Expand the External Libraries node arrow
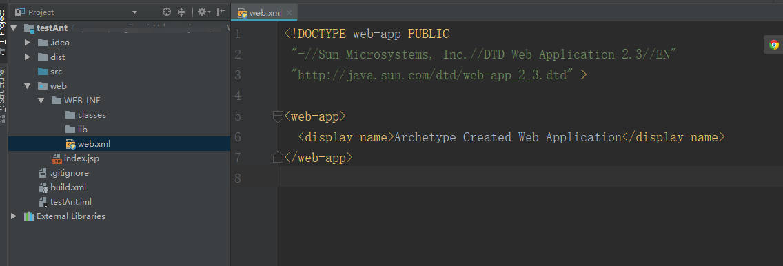The height and width of the screenshot is (266, 783). 14,216
